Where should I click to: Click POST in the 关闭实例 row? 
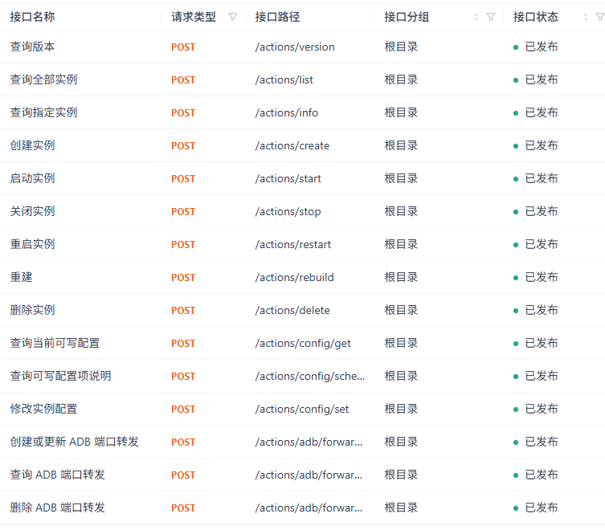pyautogui.click(x=183, y=212)
